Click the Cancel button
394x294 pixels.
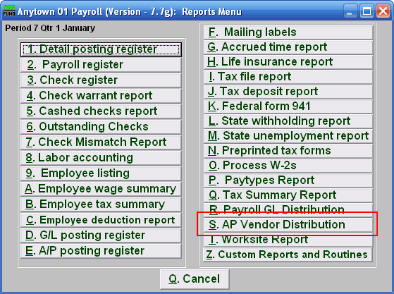coord(195,279)
